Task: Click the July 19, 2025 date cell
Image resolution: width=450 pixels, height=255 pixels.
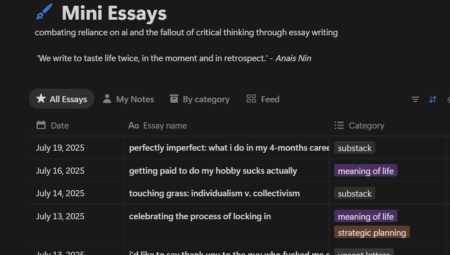Action: 77,147
